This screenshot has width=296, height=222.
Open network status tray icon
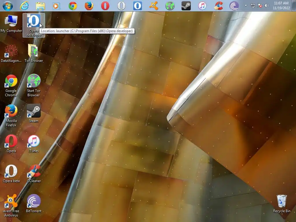(x=253, y=6)
